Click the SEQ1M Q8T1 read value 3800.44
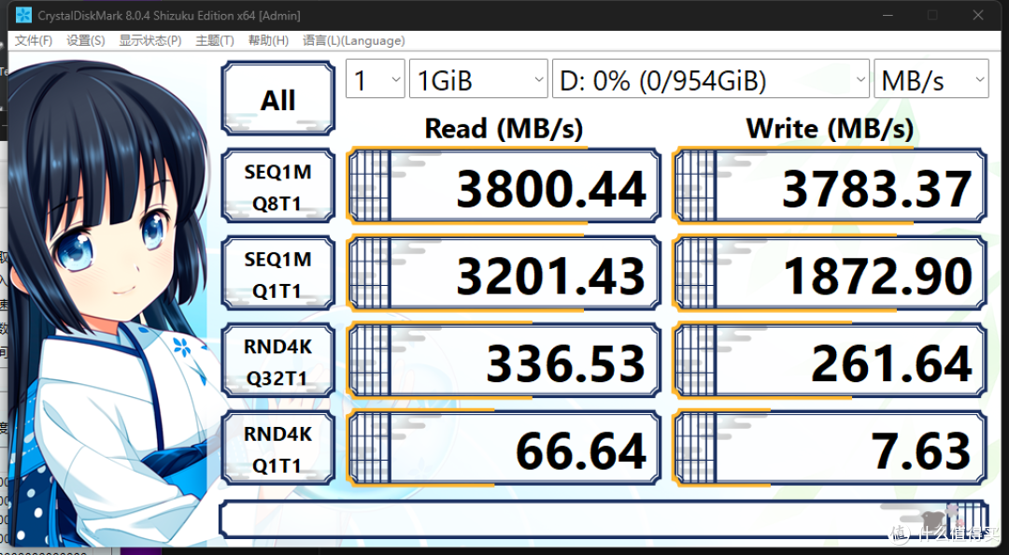The height and width of the screenshot is (555, 1009). (x=504, y=186)
